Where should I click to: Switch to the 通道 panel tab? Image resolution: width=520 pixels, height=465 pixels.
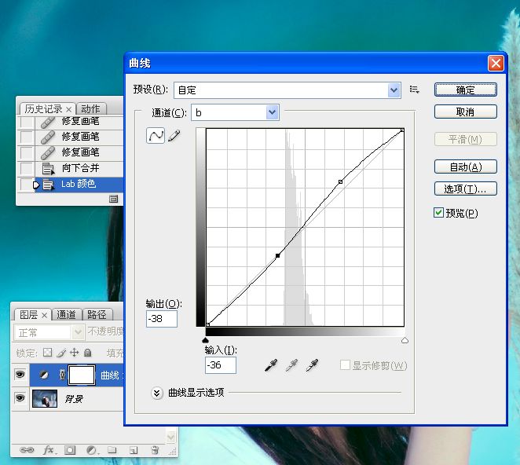pyautogui.click(x=66, y=315)
